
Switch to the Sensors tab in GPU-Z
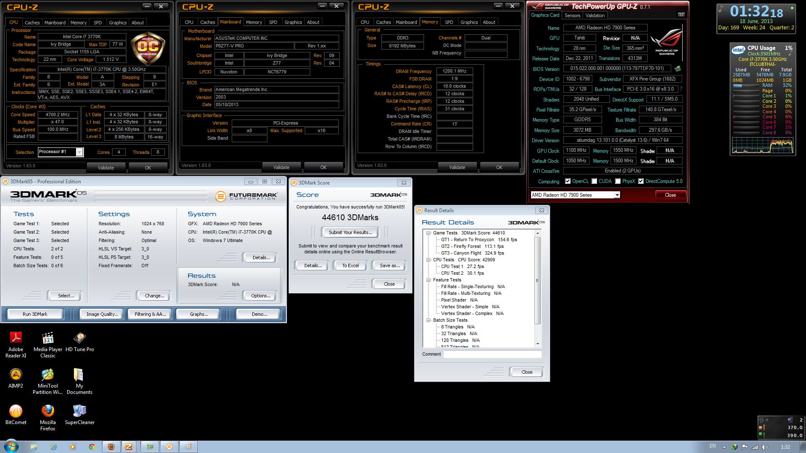click(572, 16)
